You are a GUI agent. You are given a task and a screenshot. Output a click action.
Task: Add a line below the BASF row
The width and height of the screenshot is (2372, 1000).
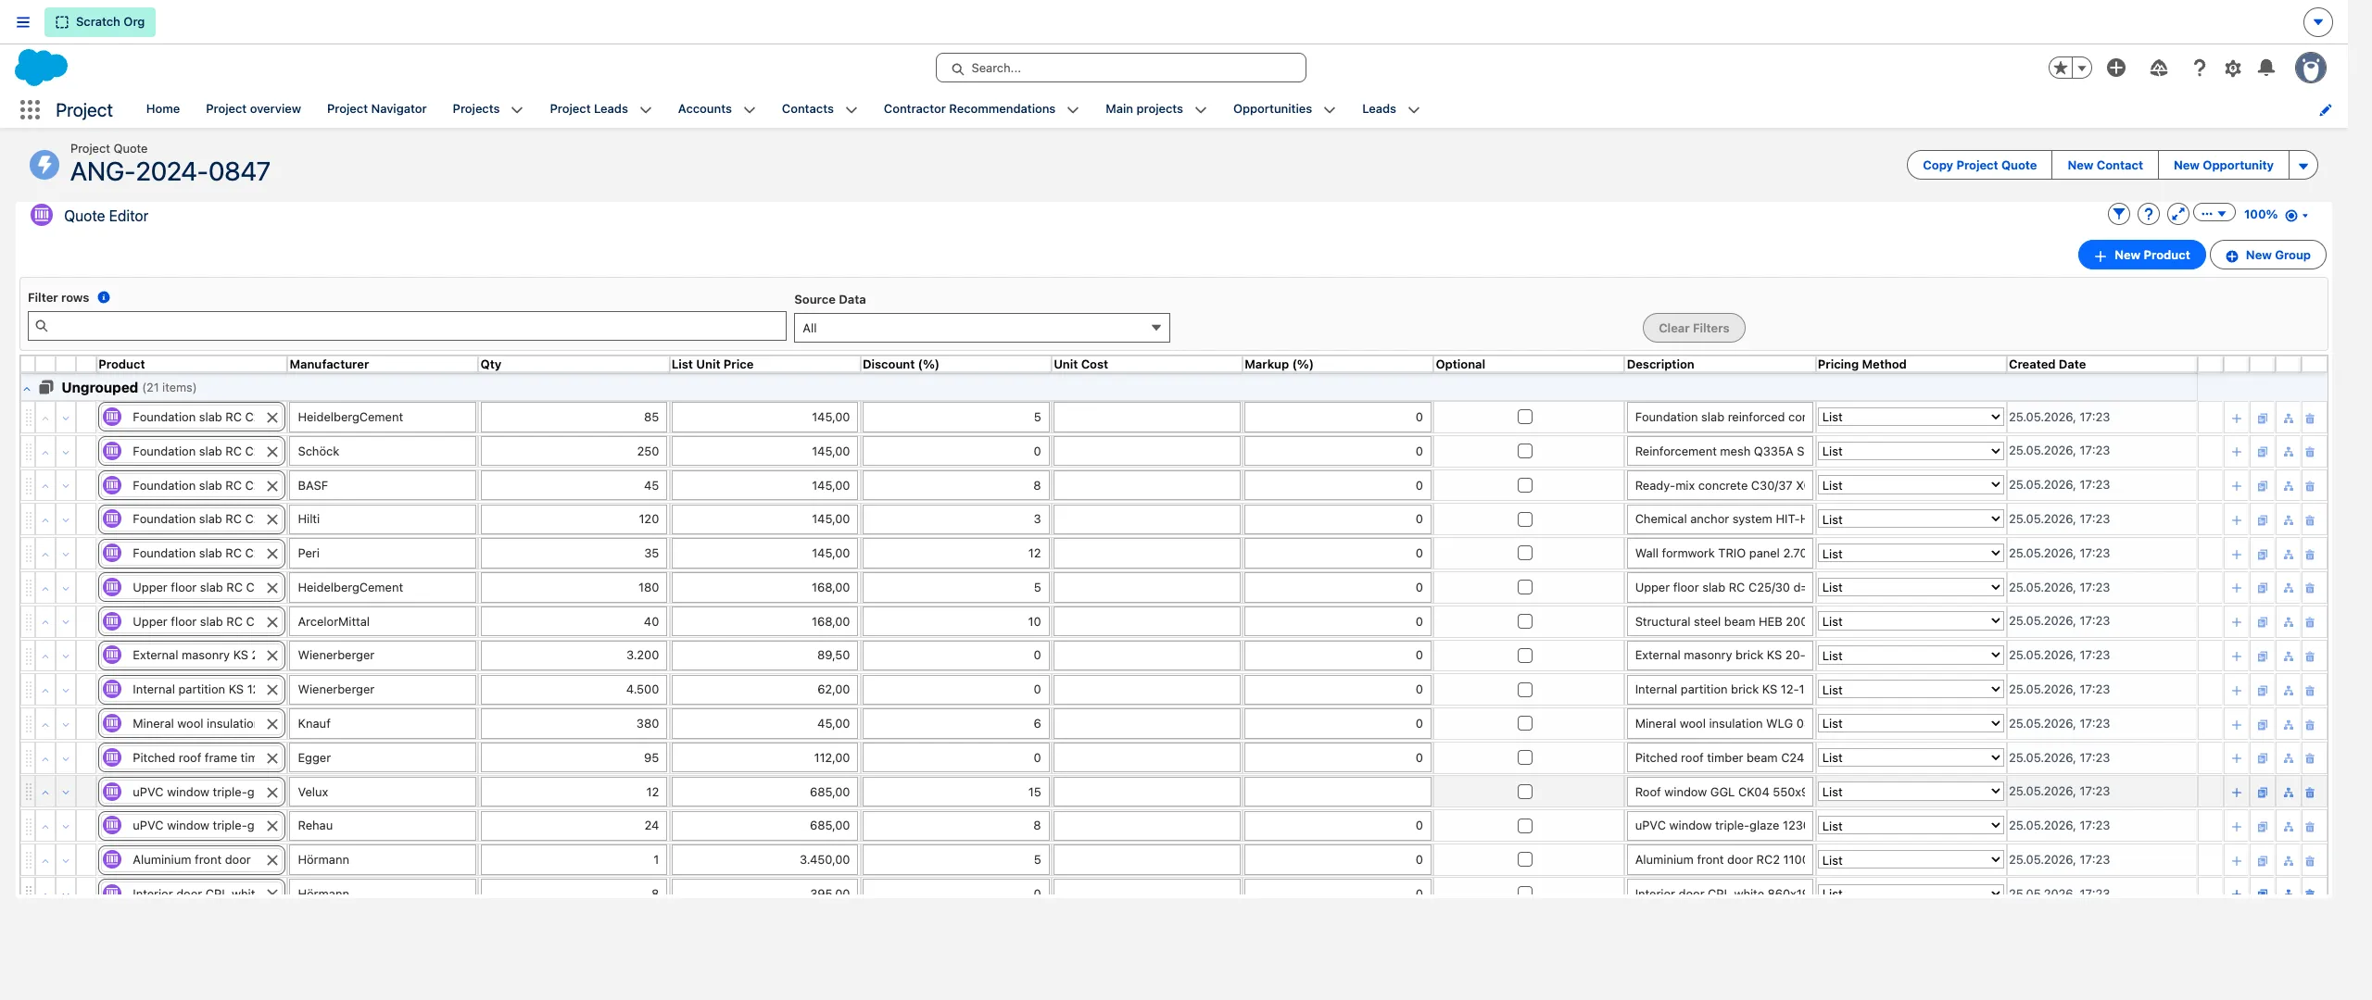[2236, 486]
